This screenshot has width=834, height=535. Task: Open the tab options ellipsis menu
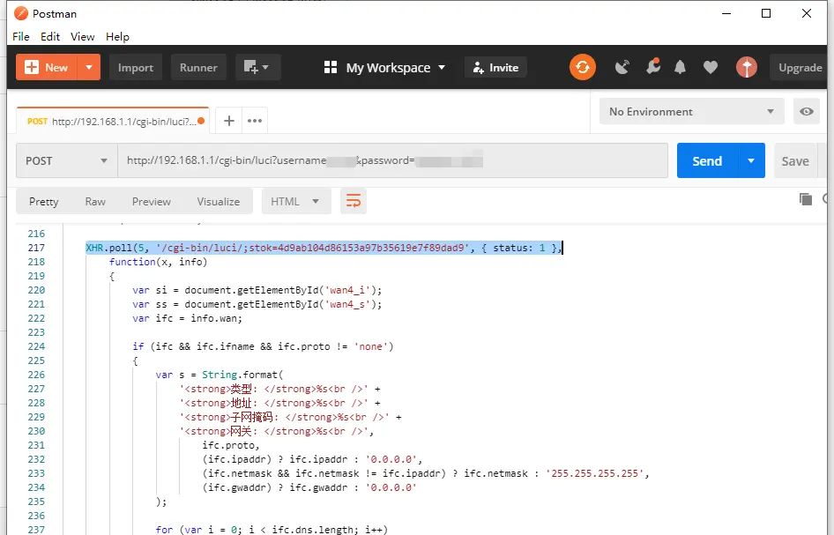(x=255, y=121)
